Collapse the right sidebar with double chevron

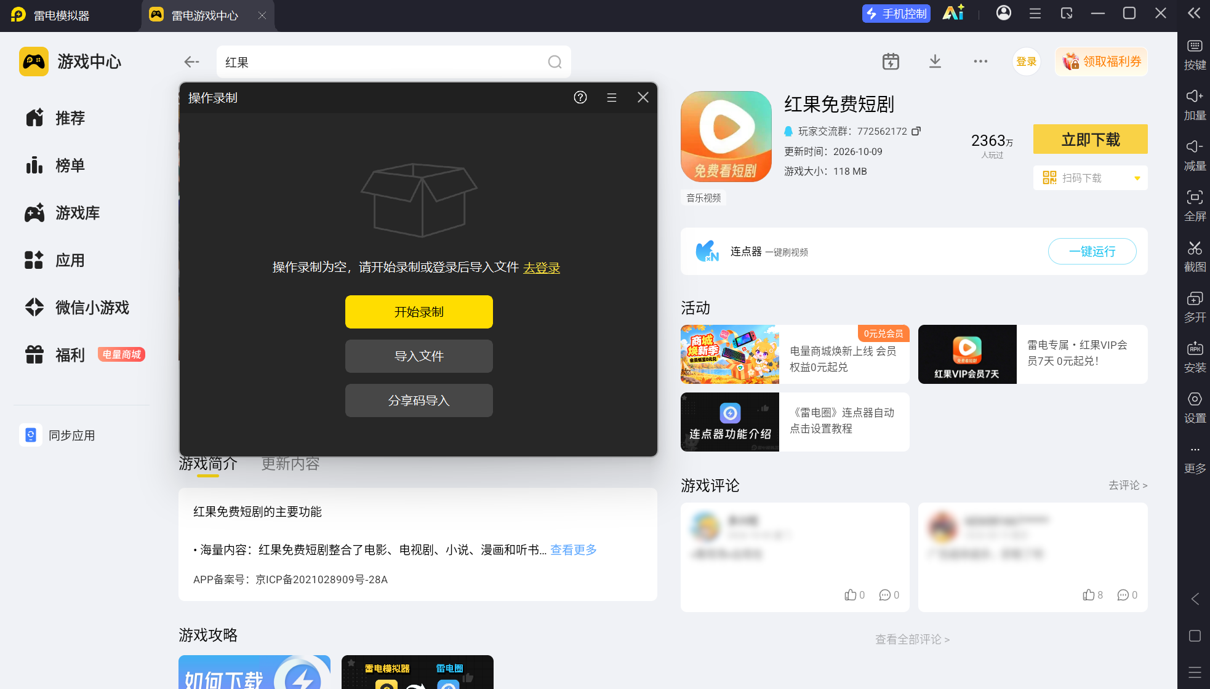tap(1194, 13)
